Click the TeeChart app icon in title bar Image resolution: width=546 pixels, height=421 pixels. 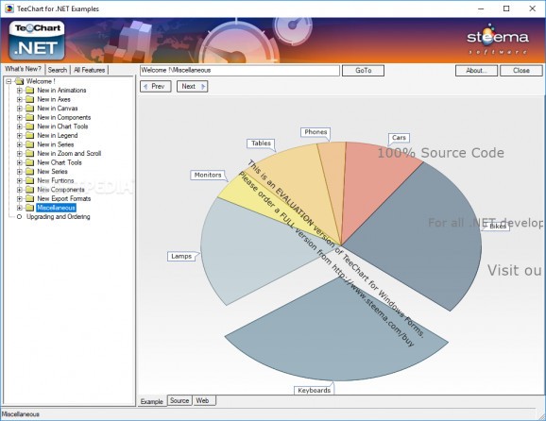pos(9,8)
